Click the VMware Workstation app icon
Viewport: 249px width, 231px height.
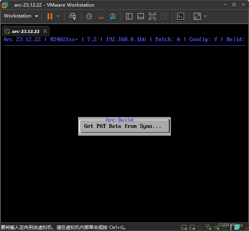5,5
